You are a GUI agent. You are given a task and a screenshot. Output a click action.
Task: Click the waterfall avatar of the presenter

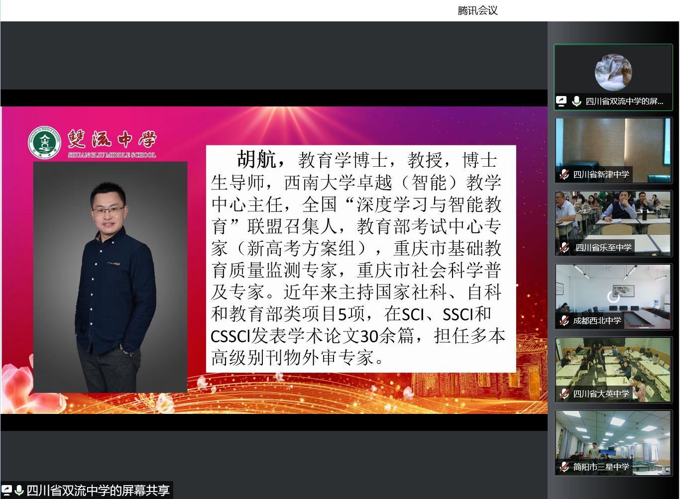point(613,73)
